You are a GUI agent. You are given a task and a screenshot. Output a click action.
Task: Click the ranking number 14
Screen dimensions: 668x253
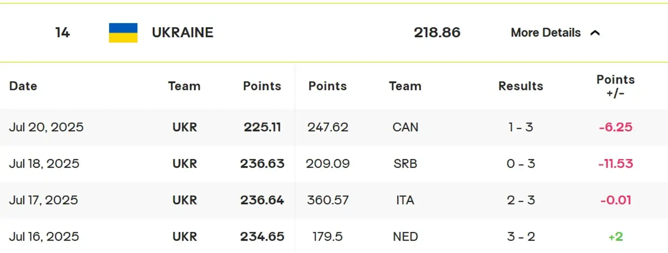click(63, 33)
